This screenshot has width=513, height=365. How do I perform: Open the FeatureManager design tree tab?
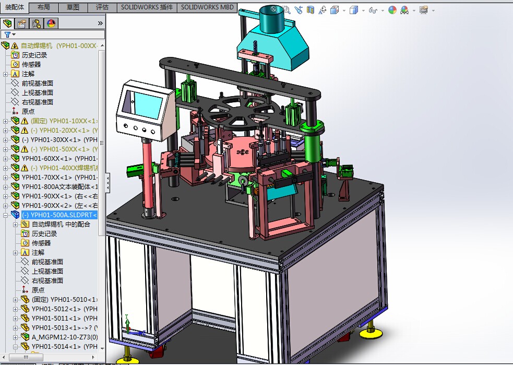7,23
